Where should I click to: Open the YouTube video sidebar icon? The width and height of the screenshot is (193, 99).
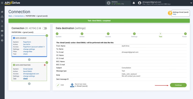(2, 31)
